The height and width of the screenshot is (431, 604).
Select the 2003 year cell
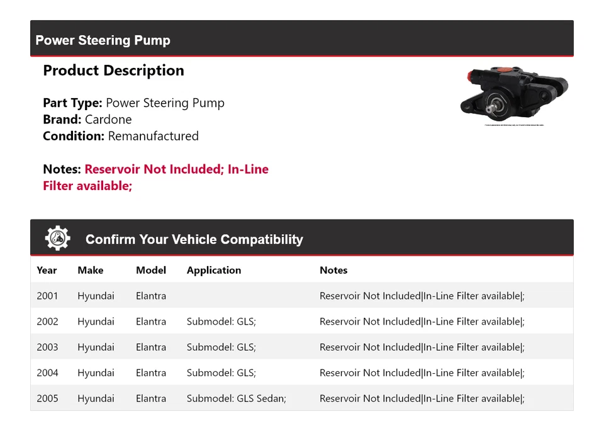click(47, 347)
